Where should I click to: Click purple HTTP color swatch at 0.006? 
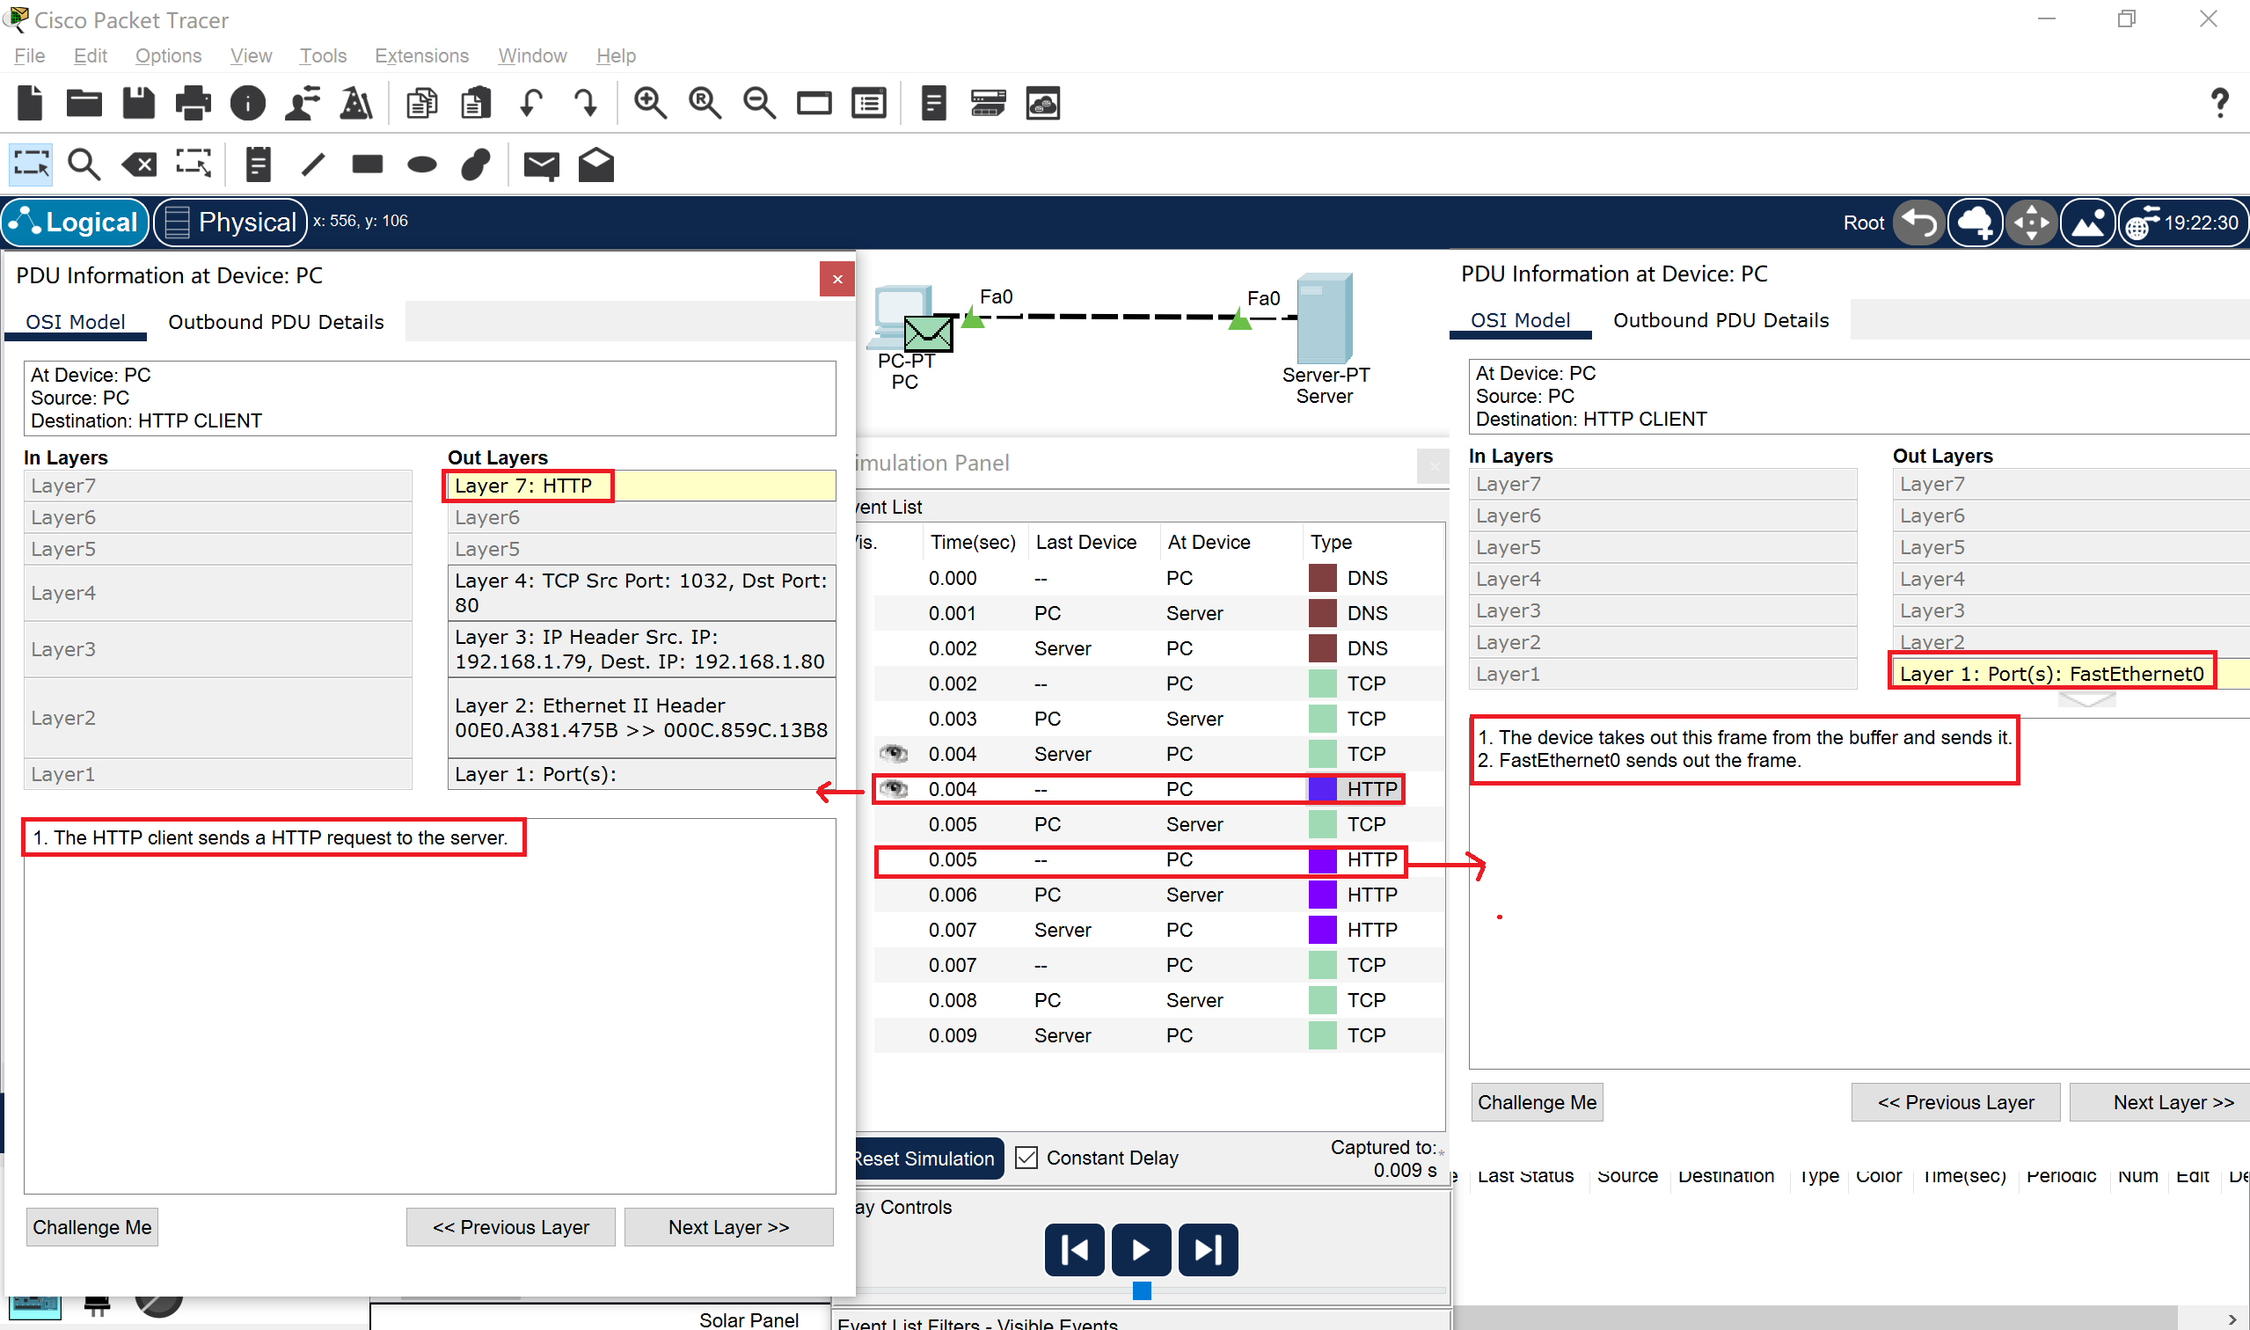pyautogui.click(x=1322, y=895)
